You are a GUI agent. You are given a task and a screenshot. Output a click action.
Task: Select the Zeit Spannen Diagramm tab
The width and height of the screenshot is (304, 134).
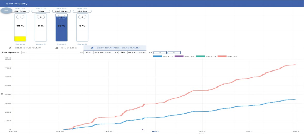pyautogui.click(x=115, y=48)
